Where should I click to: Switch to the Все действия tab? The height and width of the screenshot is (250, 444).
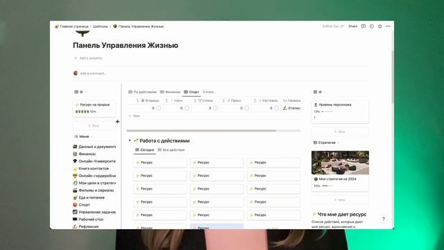[171, 150]
